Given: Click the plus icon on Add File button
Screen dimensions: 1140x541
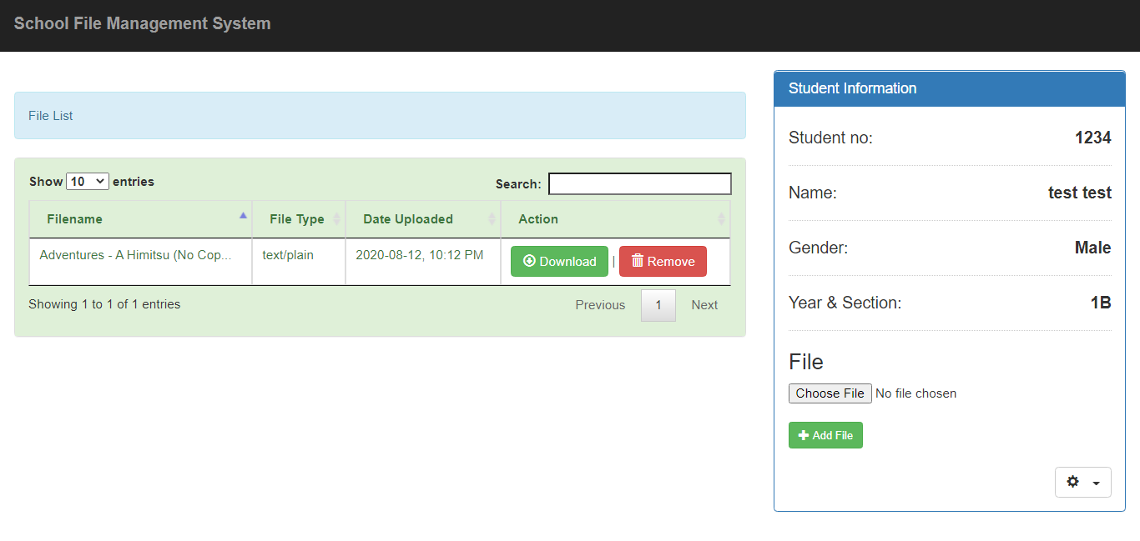Looking at the screenshot, I should tap(806, 434).
